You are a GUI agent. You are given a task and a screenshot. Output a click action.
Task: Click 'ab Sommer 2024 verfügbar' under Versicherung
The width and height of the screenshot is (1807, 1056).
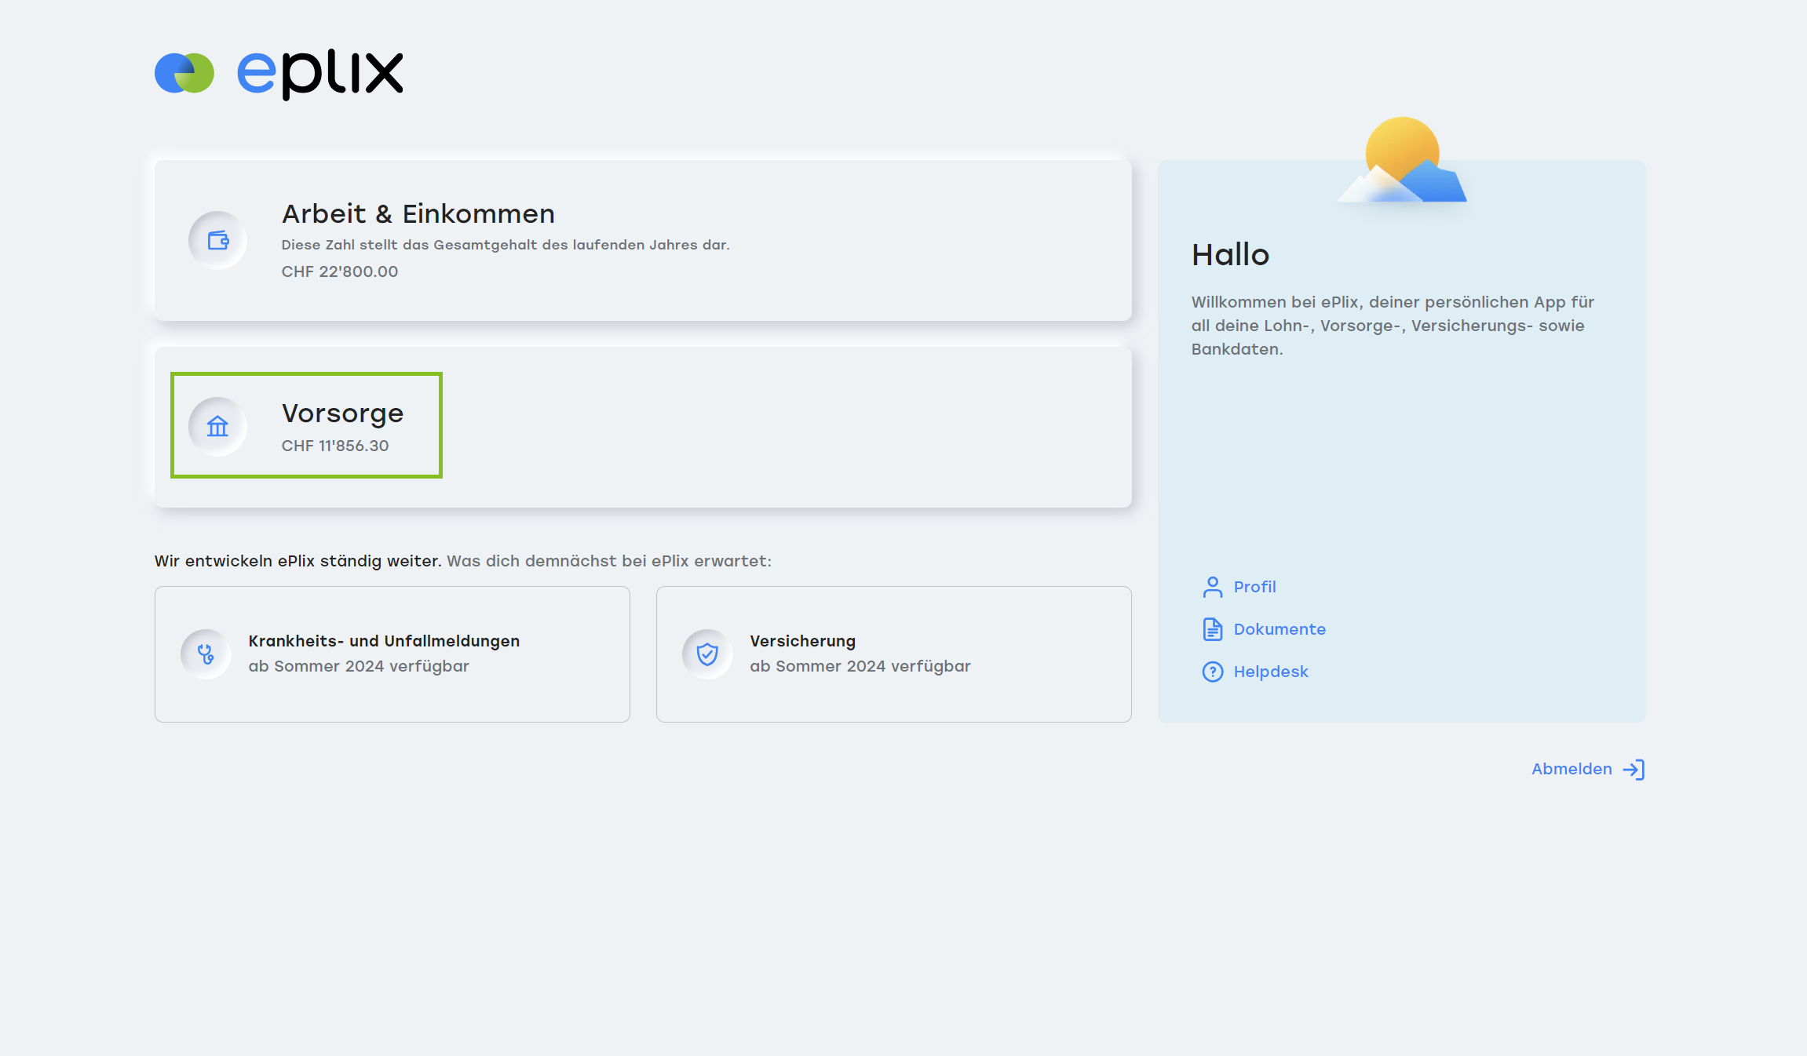pos(860,666)
